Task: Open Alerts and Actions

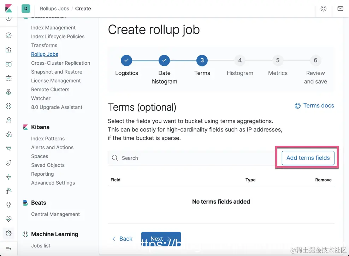Action: tap(52, 147)
